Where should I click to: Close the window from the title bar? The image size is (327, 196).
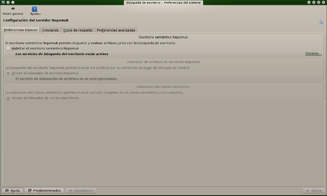(323, 2)
